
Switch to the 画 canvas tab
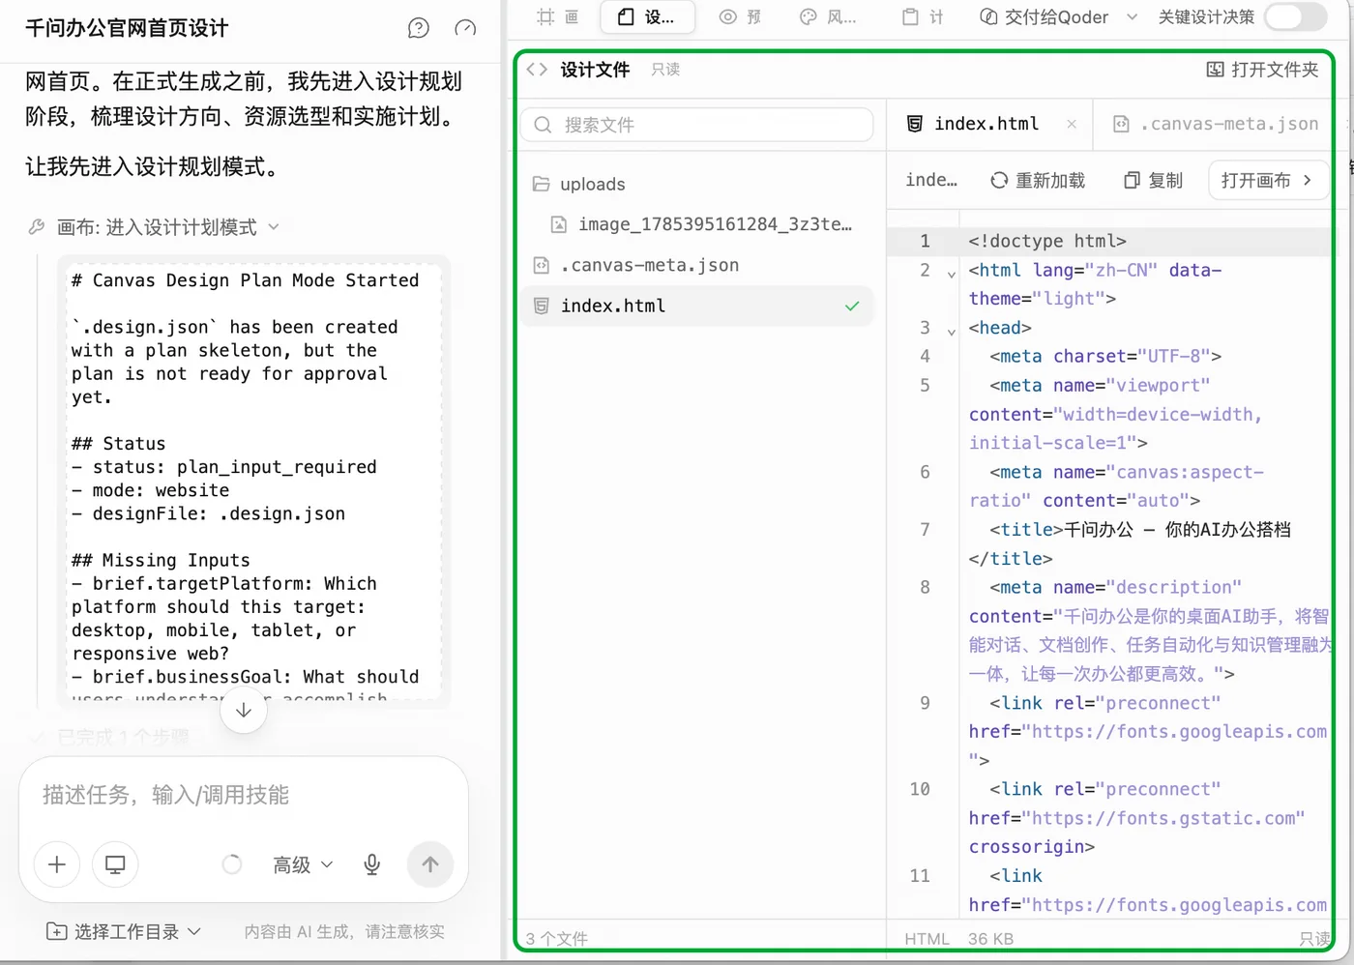click(x=558, y=16)
